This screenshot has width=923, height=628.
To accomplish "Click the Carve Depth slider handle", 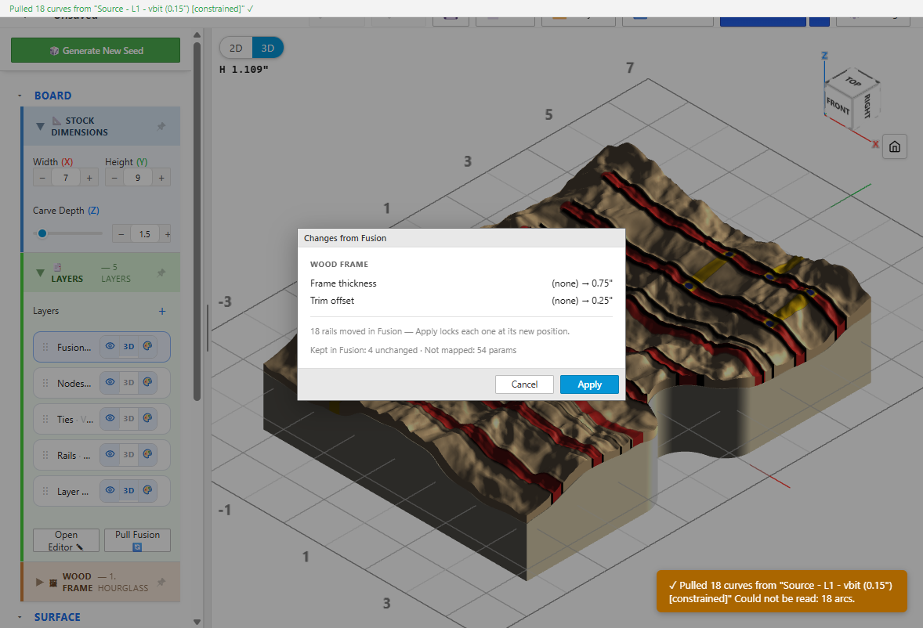I will 42,233.
